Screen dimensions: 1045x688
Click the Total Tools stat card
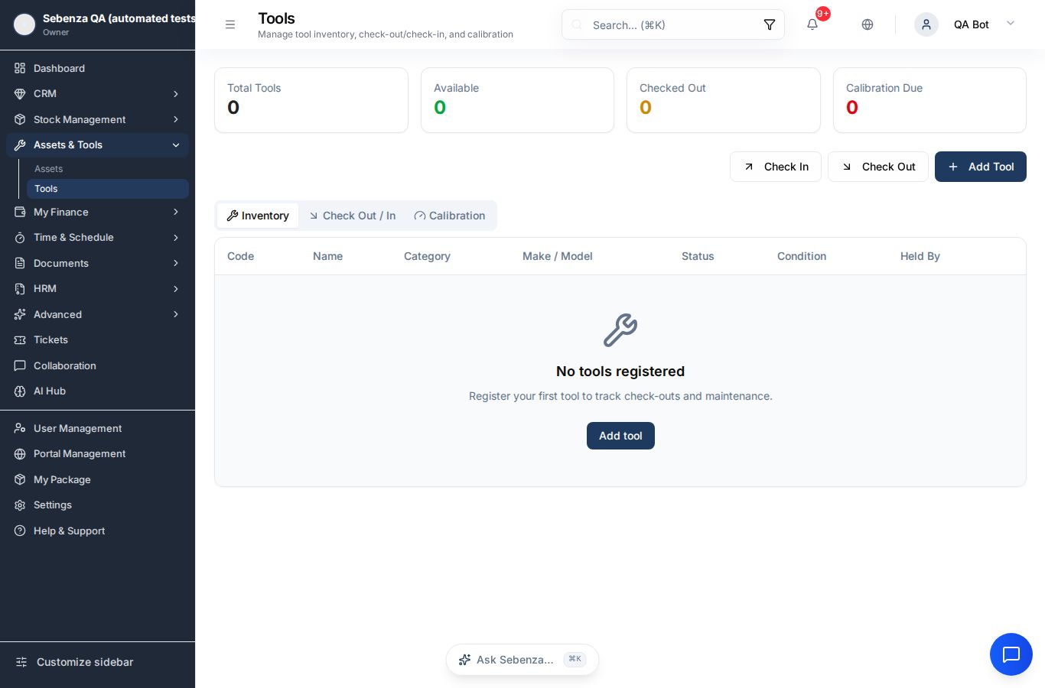point(311,100)
